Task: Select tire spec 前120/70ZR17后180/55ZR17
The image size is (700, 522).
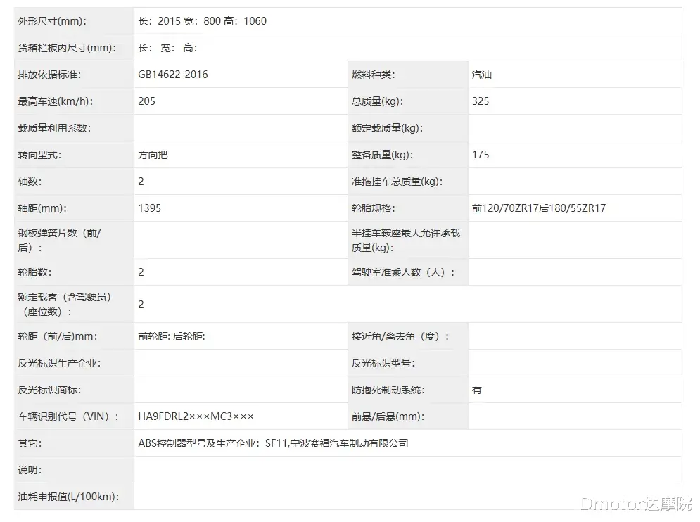Action: pyautogui.click(x=539, y=208)
